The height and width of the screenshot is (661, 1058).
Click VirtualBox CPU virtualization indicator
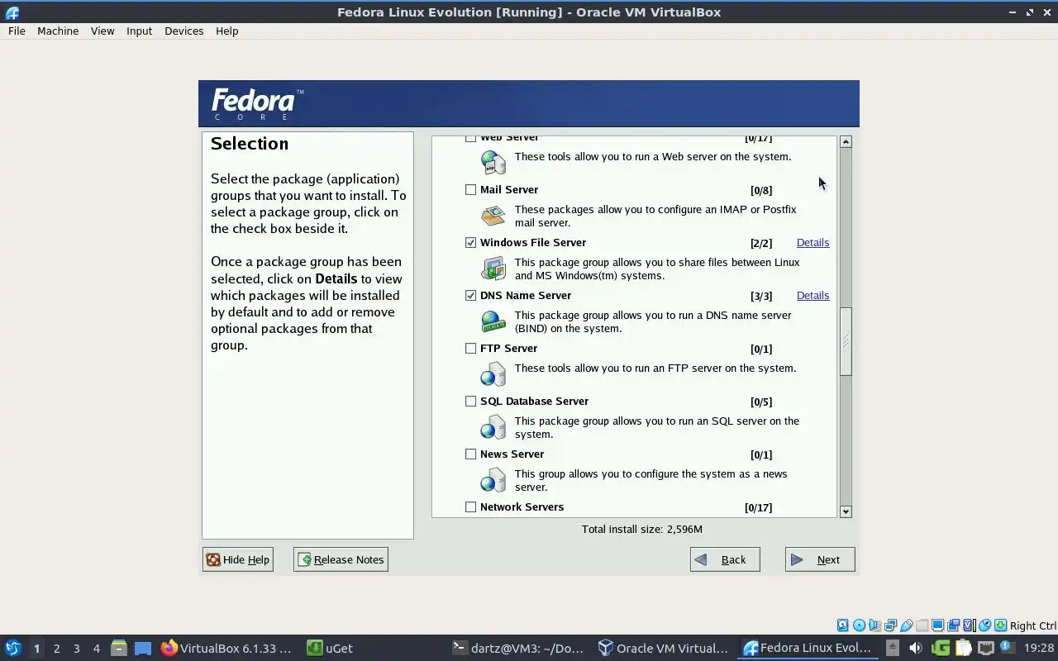969,625
